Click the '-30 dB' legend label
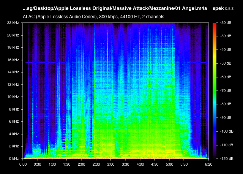Image resolution: width=243 pixels, height=174 pixels. pos(226,36)
